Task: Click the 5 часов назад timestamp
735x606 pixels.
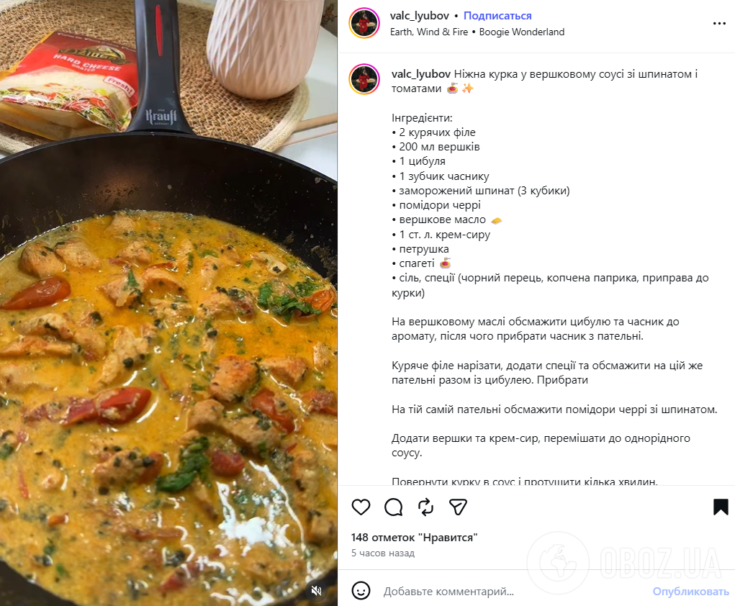Action: click(x=382, y=553)
